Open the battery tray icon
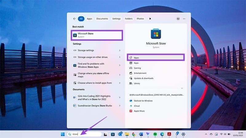The image size is (246, 138). 229,134
